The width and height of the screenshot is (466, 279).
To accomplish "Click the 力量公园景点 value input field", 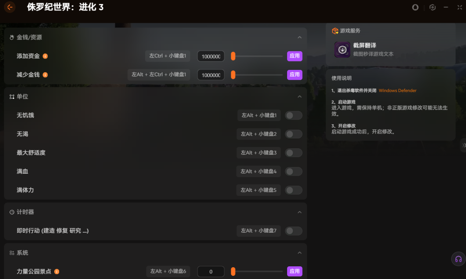I will click(211, 272).
